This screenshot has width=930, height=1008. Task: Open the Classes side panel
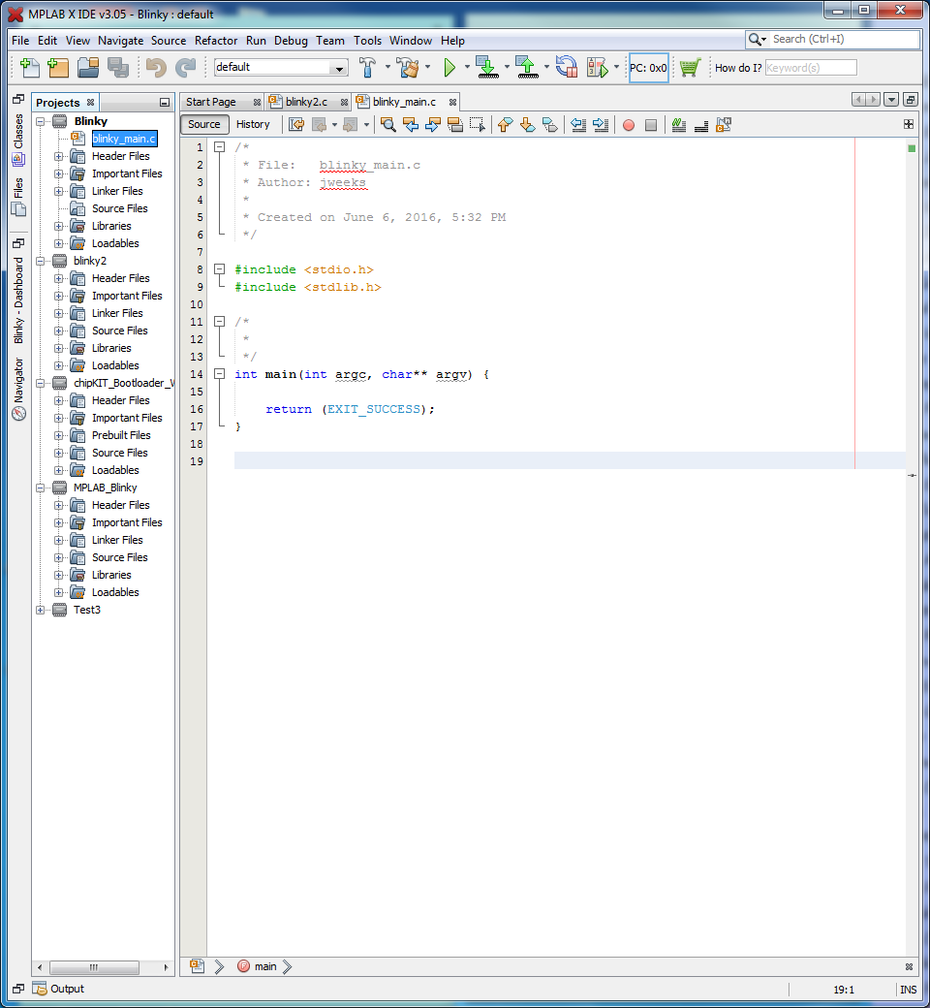[18, 140]
